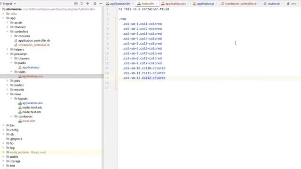Image resolution: width=301 pixels, height=169 pixels.
Task: Collapse the javascript folder
Action: click(x=8, y=54)
